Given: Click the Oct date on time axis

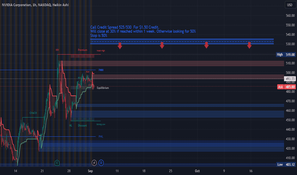Looking at the screenshot, I should click(x=197, y=171).
